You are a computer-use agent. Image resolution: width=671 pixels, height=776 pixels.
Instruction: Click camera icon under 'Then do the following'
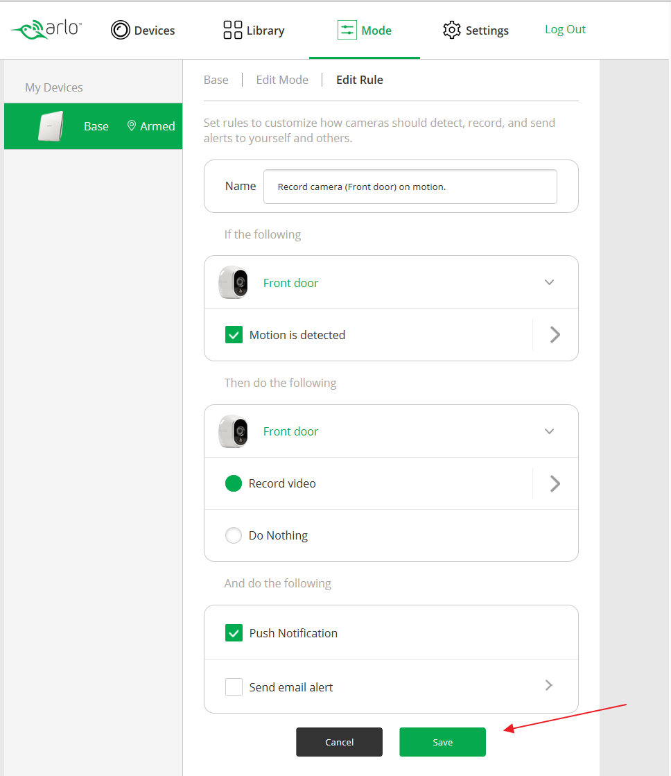click(234, 431)
